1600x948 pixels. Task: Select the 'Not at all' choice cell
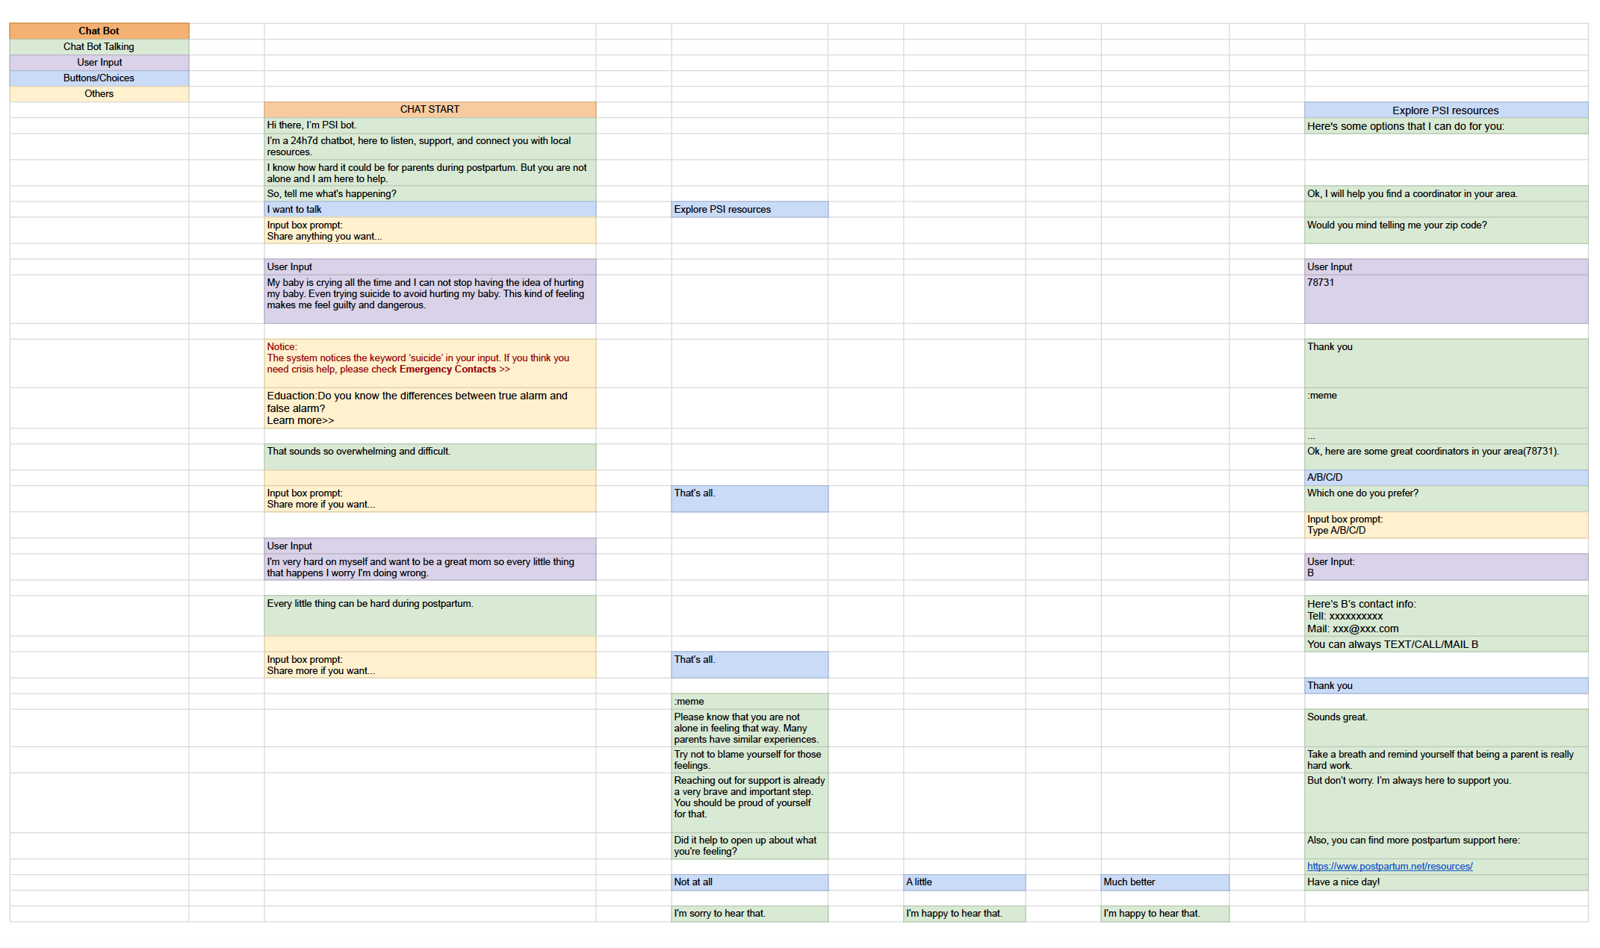click(750, 882)
